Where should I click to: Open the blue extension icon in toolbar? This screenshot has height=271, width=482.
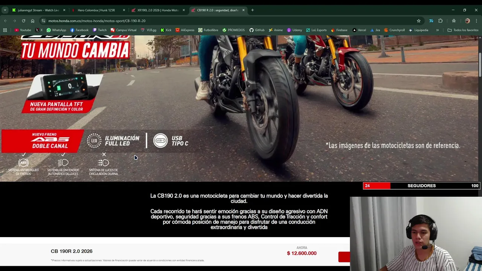pyautogui.click(x=431, y=21)
